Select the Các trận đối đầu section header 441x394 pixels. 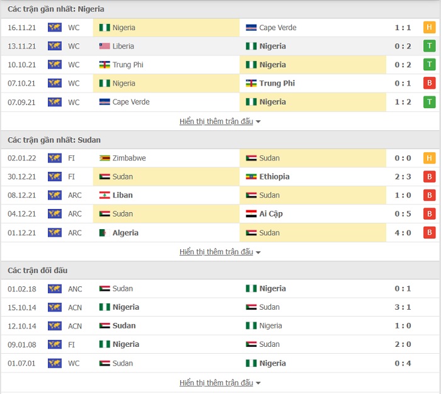[x=37, y=271]
